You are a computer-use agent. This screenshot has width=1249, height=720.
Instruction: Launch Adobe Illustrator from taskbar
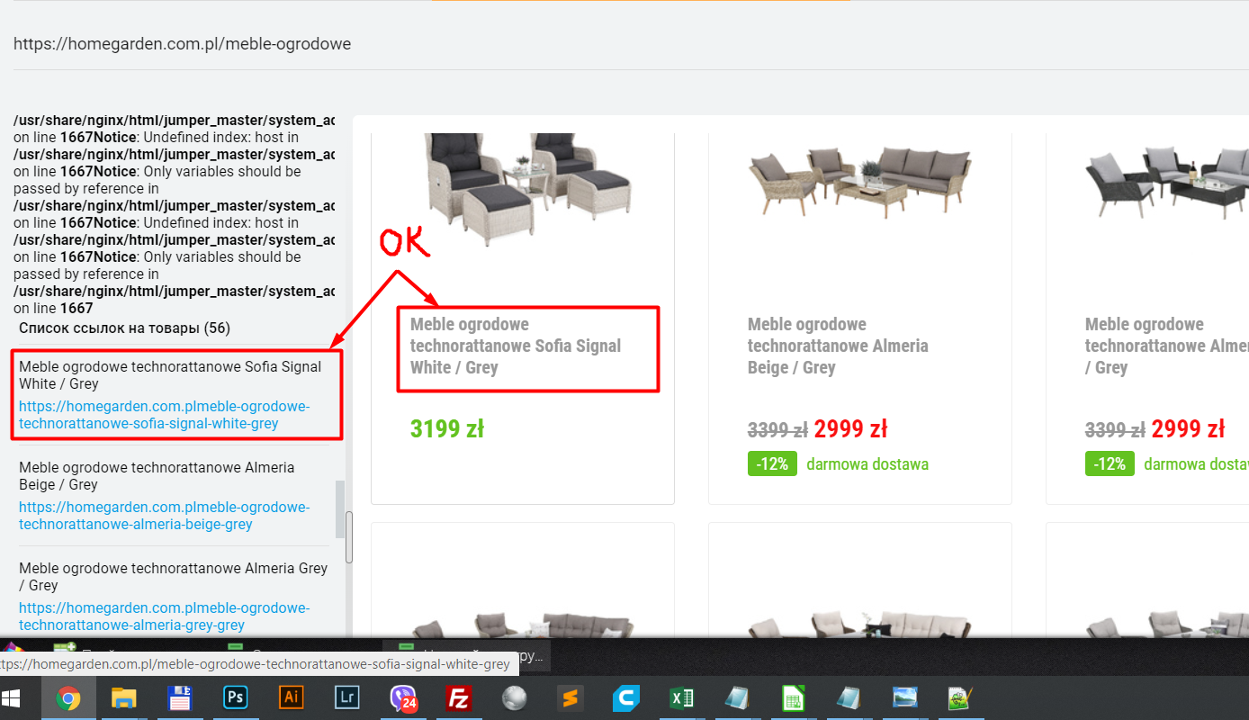292,698
